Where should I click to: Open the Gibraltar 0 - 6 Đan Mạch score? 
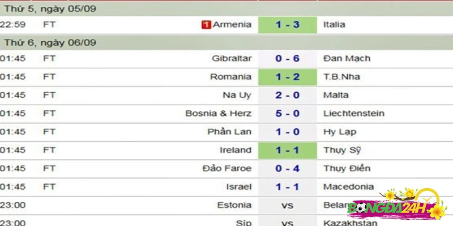(x=288, y=59)
